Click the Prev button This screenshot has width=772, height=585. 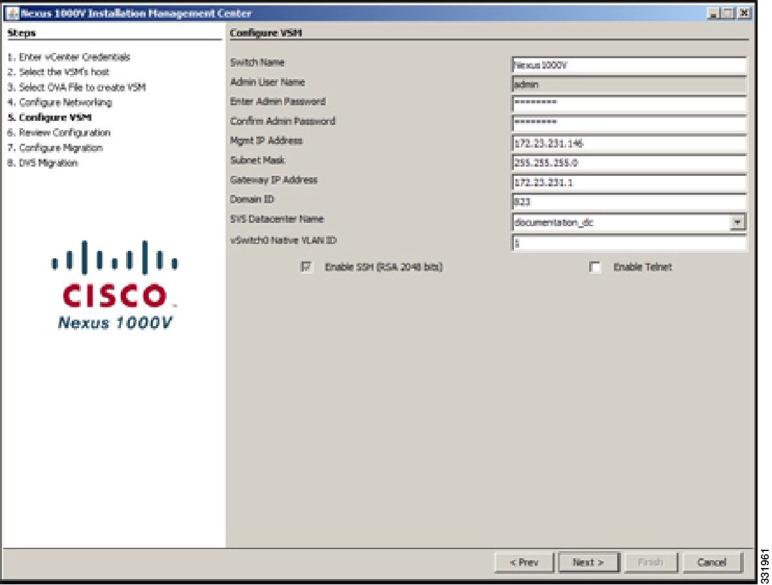pyautogui.click(x=524, y=562)
